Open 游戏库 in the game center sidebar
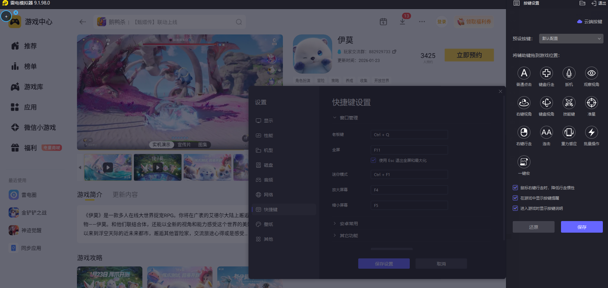The width and height of the screenshot is (608, 288). (x=27, y=87)
